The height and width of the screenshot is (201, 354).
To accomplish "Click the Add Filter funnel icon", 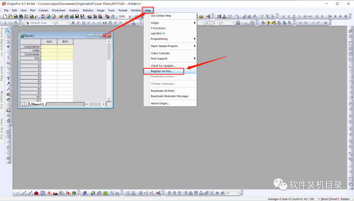I will [262, 16].
